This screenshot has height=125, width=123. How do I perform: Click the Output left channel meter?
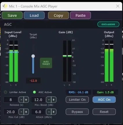point(107,61)
